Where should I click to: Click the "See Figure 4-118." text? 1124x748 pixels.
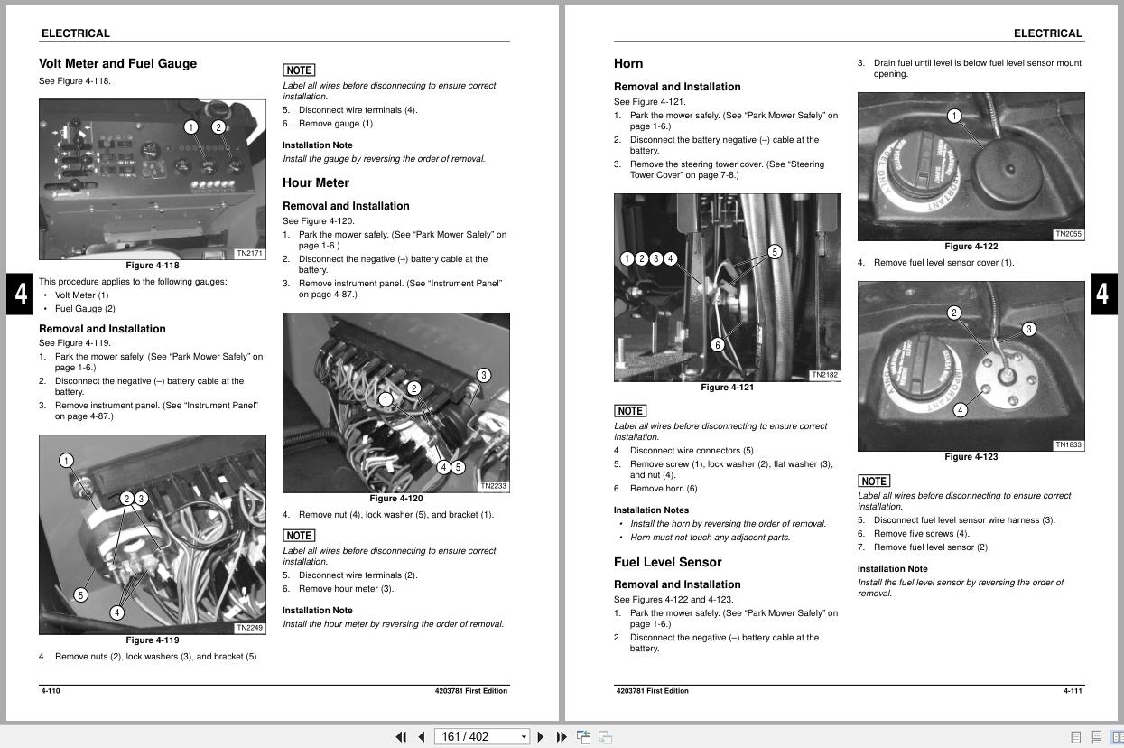pyautogui.click(x=75, y=81)
